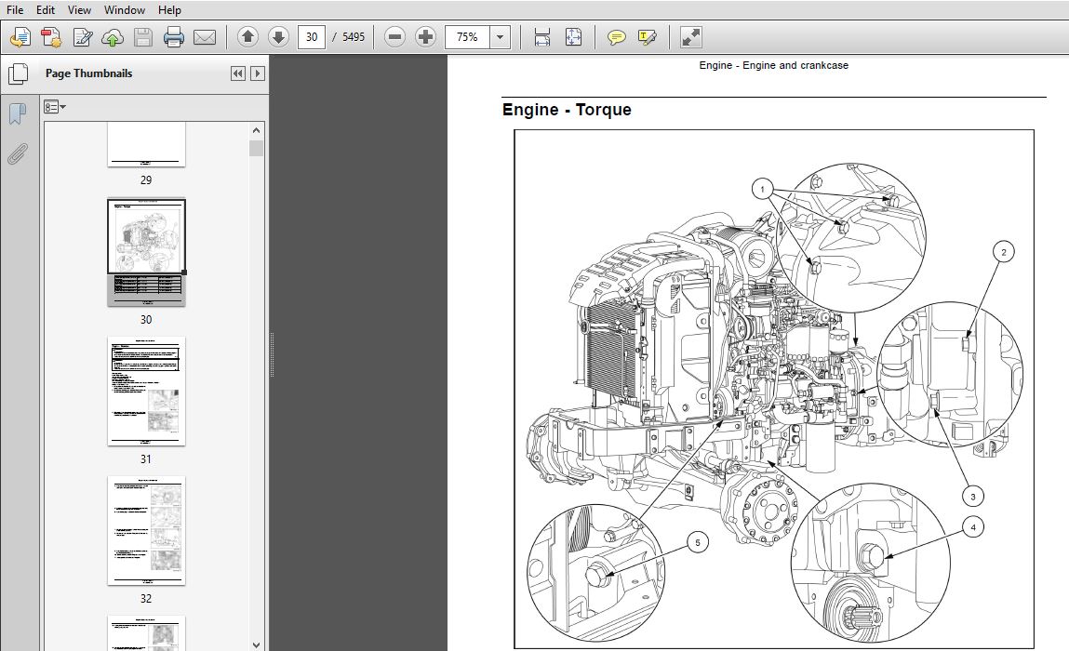Image resolution: width=1069 pixels, height=651 pixels.
Task: Click the zoom level field showing 75%
Action: click(x=467, y=37)
